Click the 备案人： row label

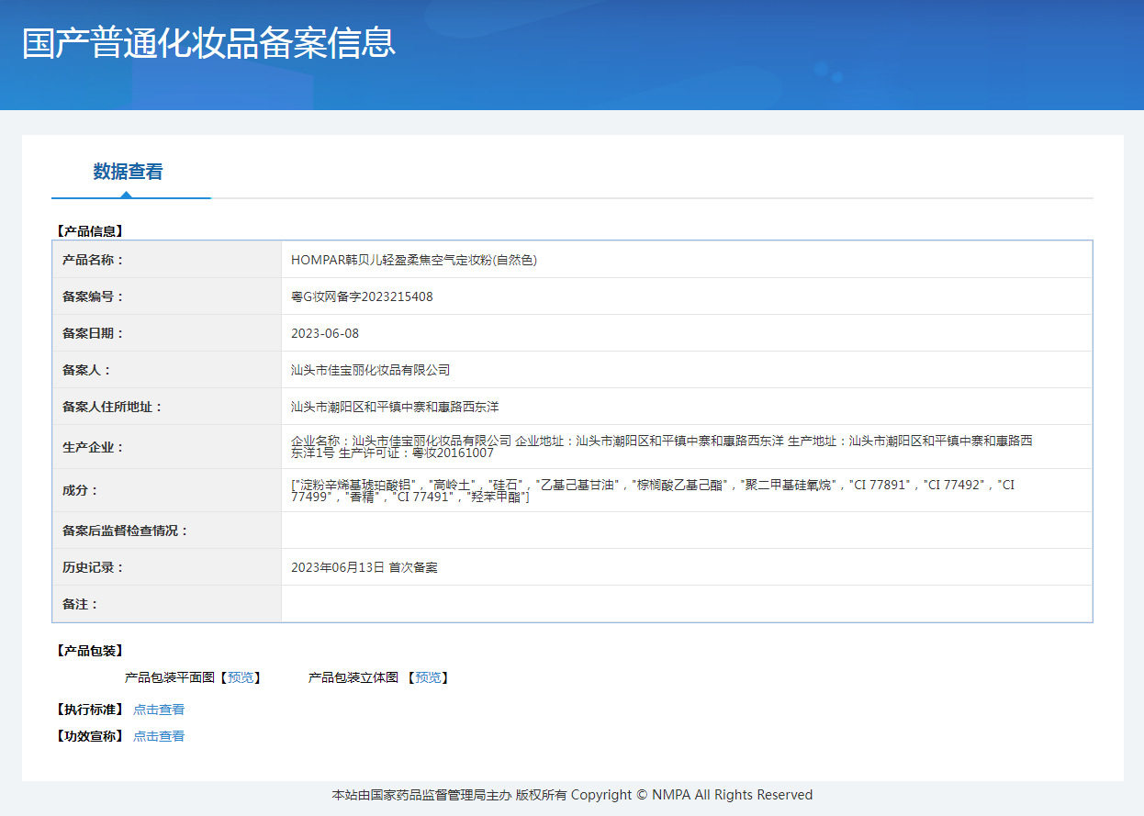coord(86,370)
